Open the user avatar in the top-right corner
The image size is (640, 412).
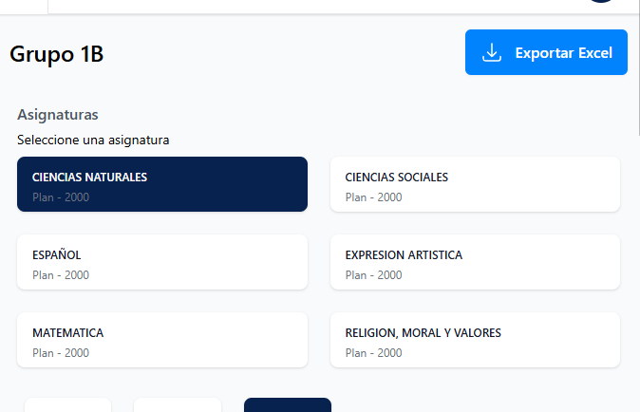click(601, 3)
